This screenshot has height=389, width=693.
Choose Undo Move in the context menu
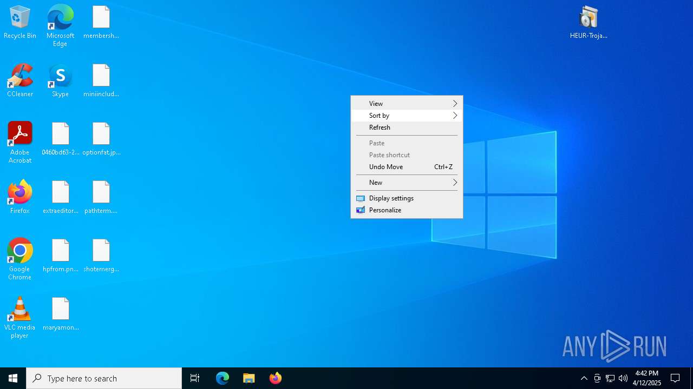click(x=407, y=167)
